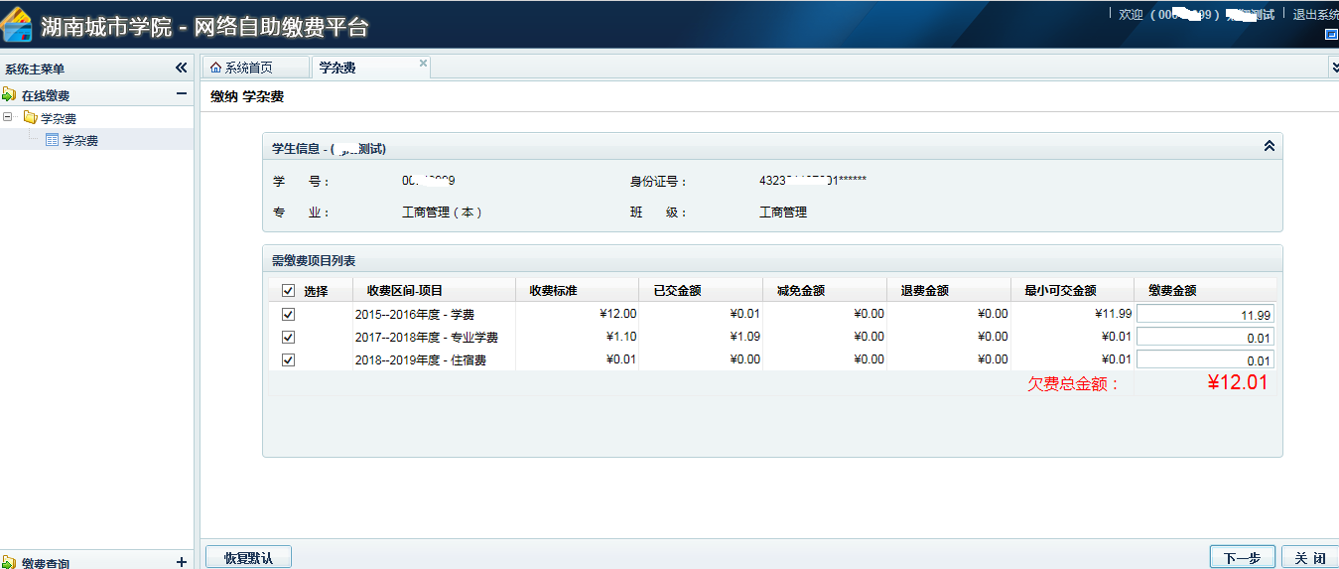Click the 下一步 button

click(x=1242, y=558)
